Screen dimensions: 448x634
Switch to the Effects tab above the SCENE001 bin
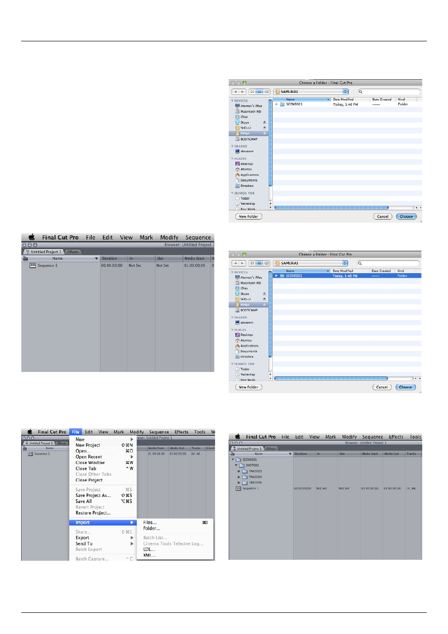pyautogui.click(x=271, y=448)
